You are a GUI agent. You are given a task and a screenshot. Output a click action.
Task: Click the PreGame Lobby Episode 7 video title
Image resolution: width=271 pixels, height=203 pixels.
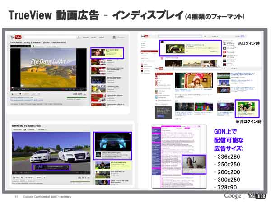38,42
